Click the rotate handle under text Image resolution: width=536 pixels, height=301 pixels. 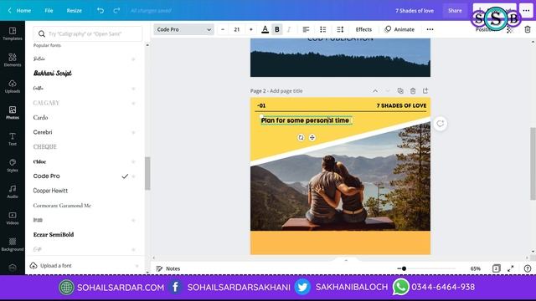(301, 137)
